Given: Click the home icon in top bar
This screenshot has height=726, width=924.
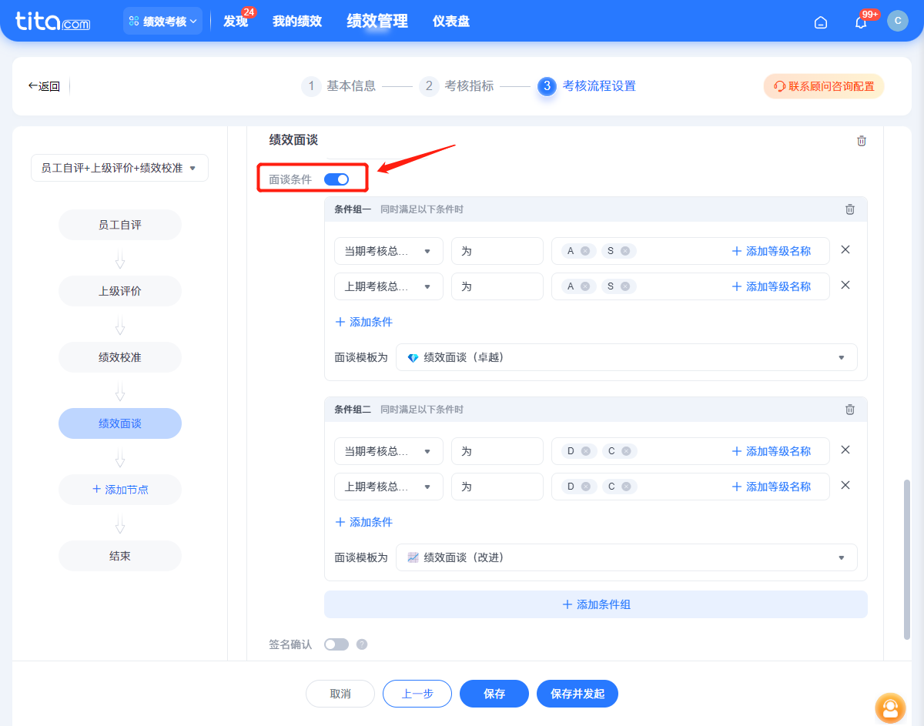Looking at the screenshot, I should coord(820,22).
